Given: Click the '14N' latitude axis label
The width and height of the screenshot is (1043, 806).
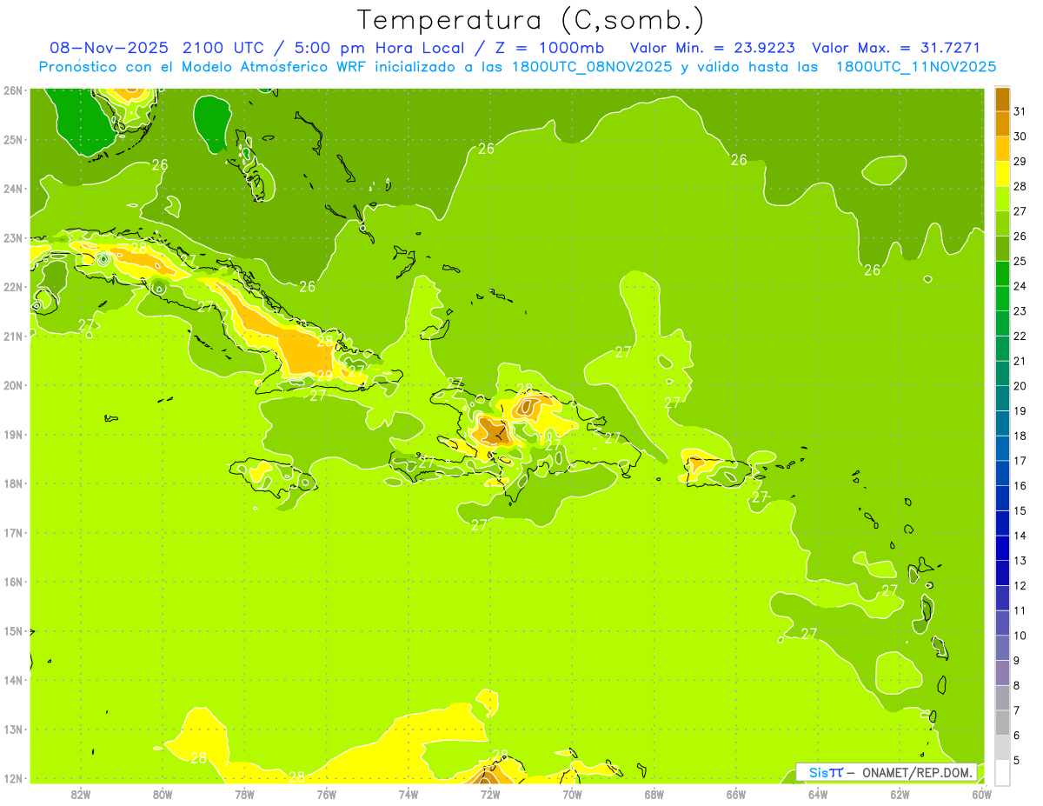Looking at the screenshot, I should (x=13, y=680).
